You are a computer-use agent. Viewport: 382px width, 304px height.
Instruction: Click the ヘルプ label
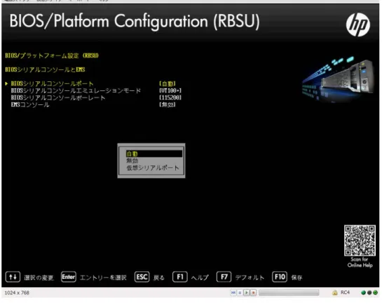200,277
